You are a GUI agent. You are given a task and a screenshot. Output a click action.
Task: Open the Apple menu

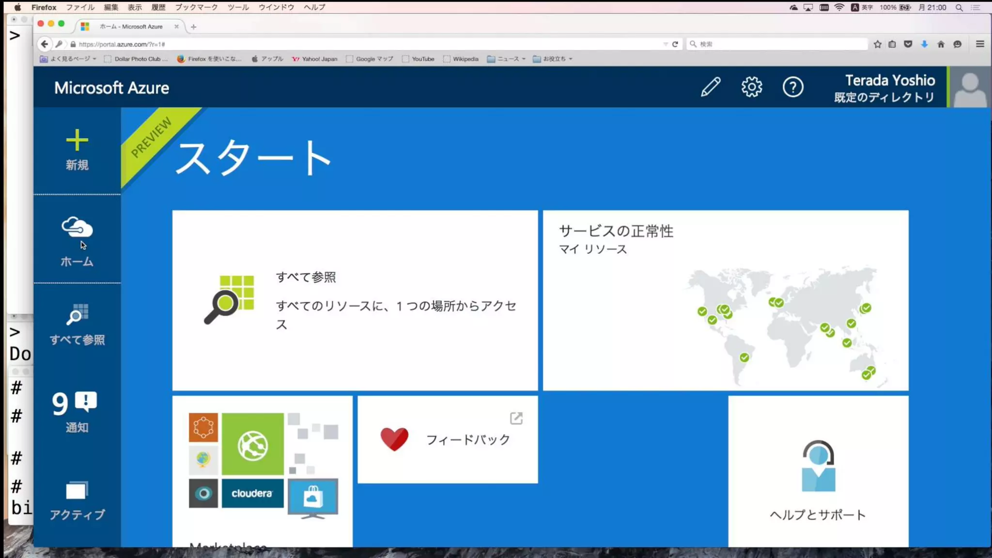(17, 7)
